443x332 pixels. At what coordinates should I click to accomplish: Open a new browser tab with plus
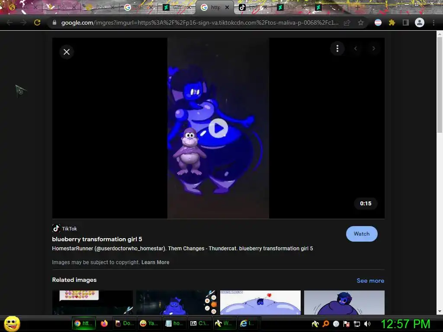(x=357, y=7)
